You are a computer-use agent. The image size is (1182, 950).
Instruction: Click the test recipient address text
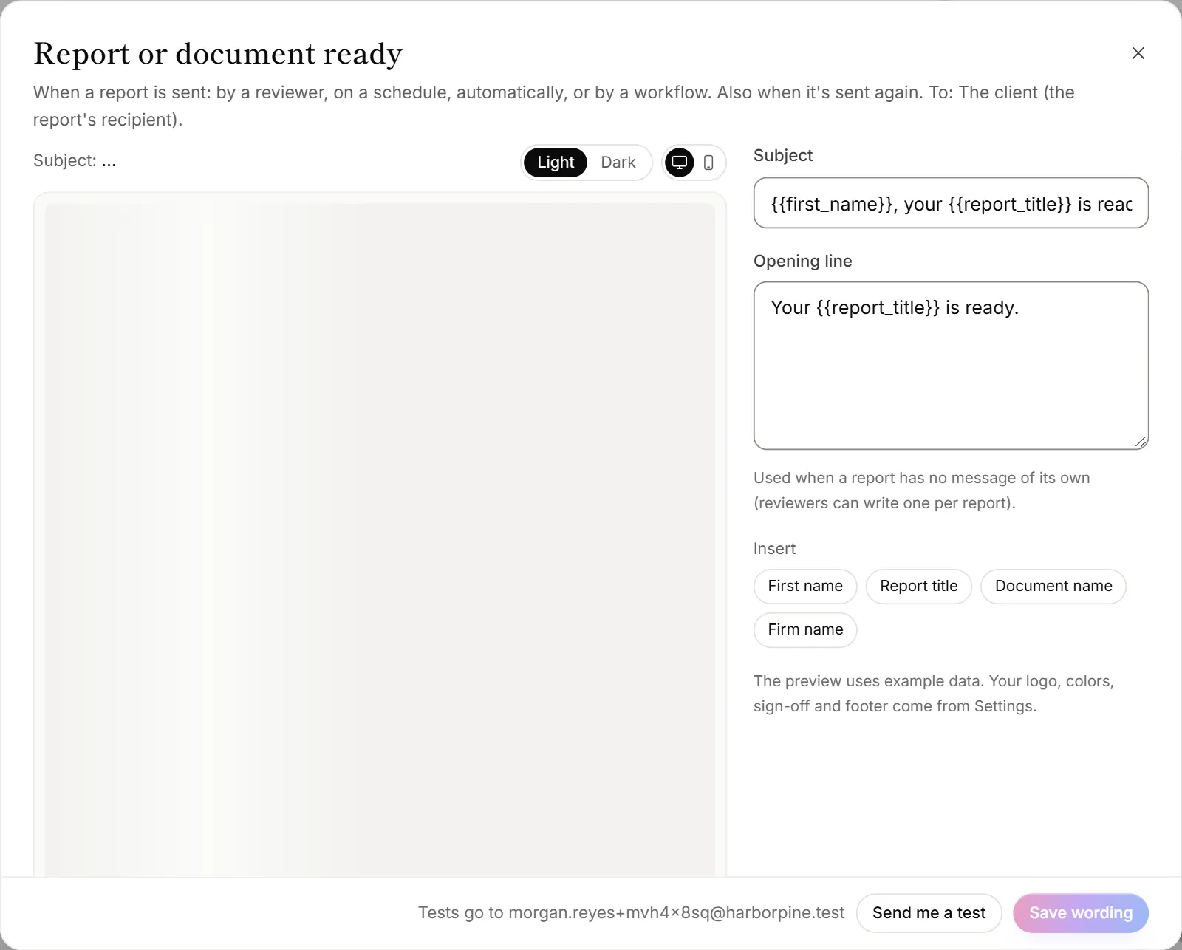[x=677, y=913]
